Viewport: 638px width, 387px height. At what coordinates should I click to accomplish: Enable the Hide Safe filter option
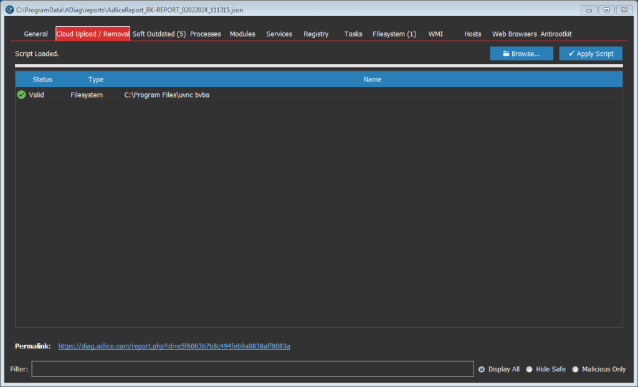529,369
